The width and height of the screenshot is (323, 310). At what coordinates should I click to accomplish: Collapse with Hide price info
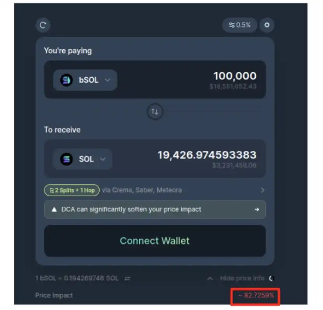[x=242, y=279]
